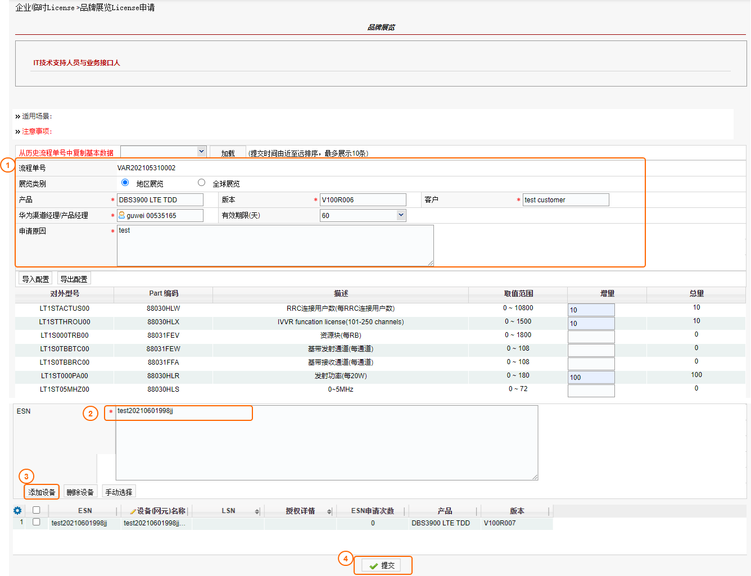Click the 注意事项 label
This screenshot has width=751, height=576.
[37, 131]
